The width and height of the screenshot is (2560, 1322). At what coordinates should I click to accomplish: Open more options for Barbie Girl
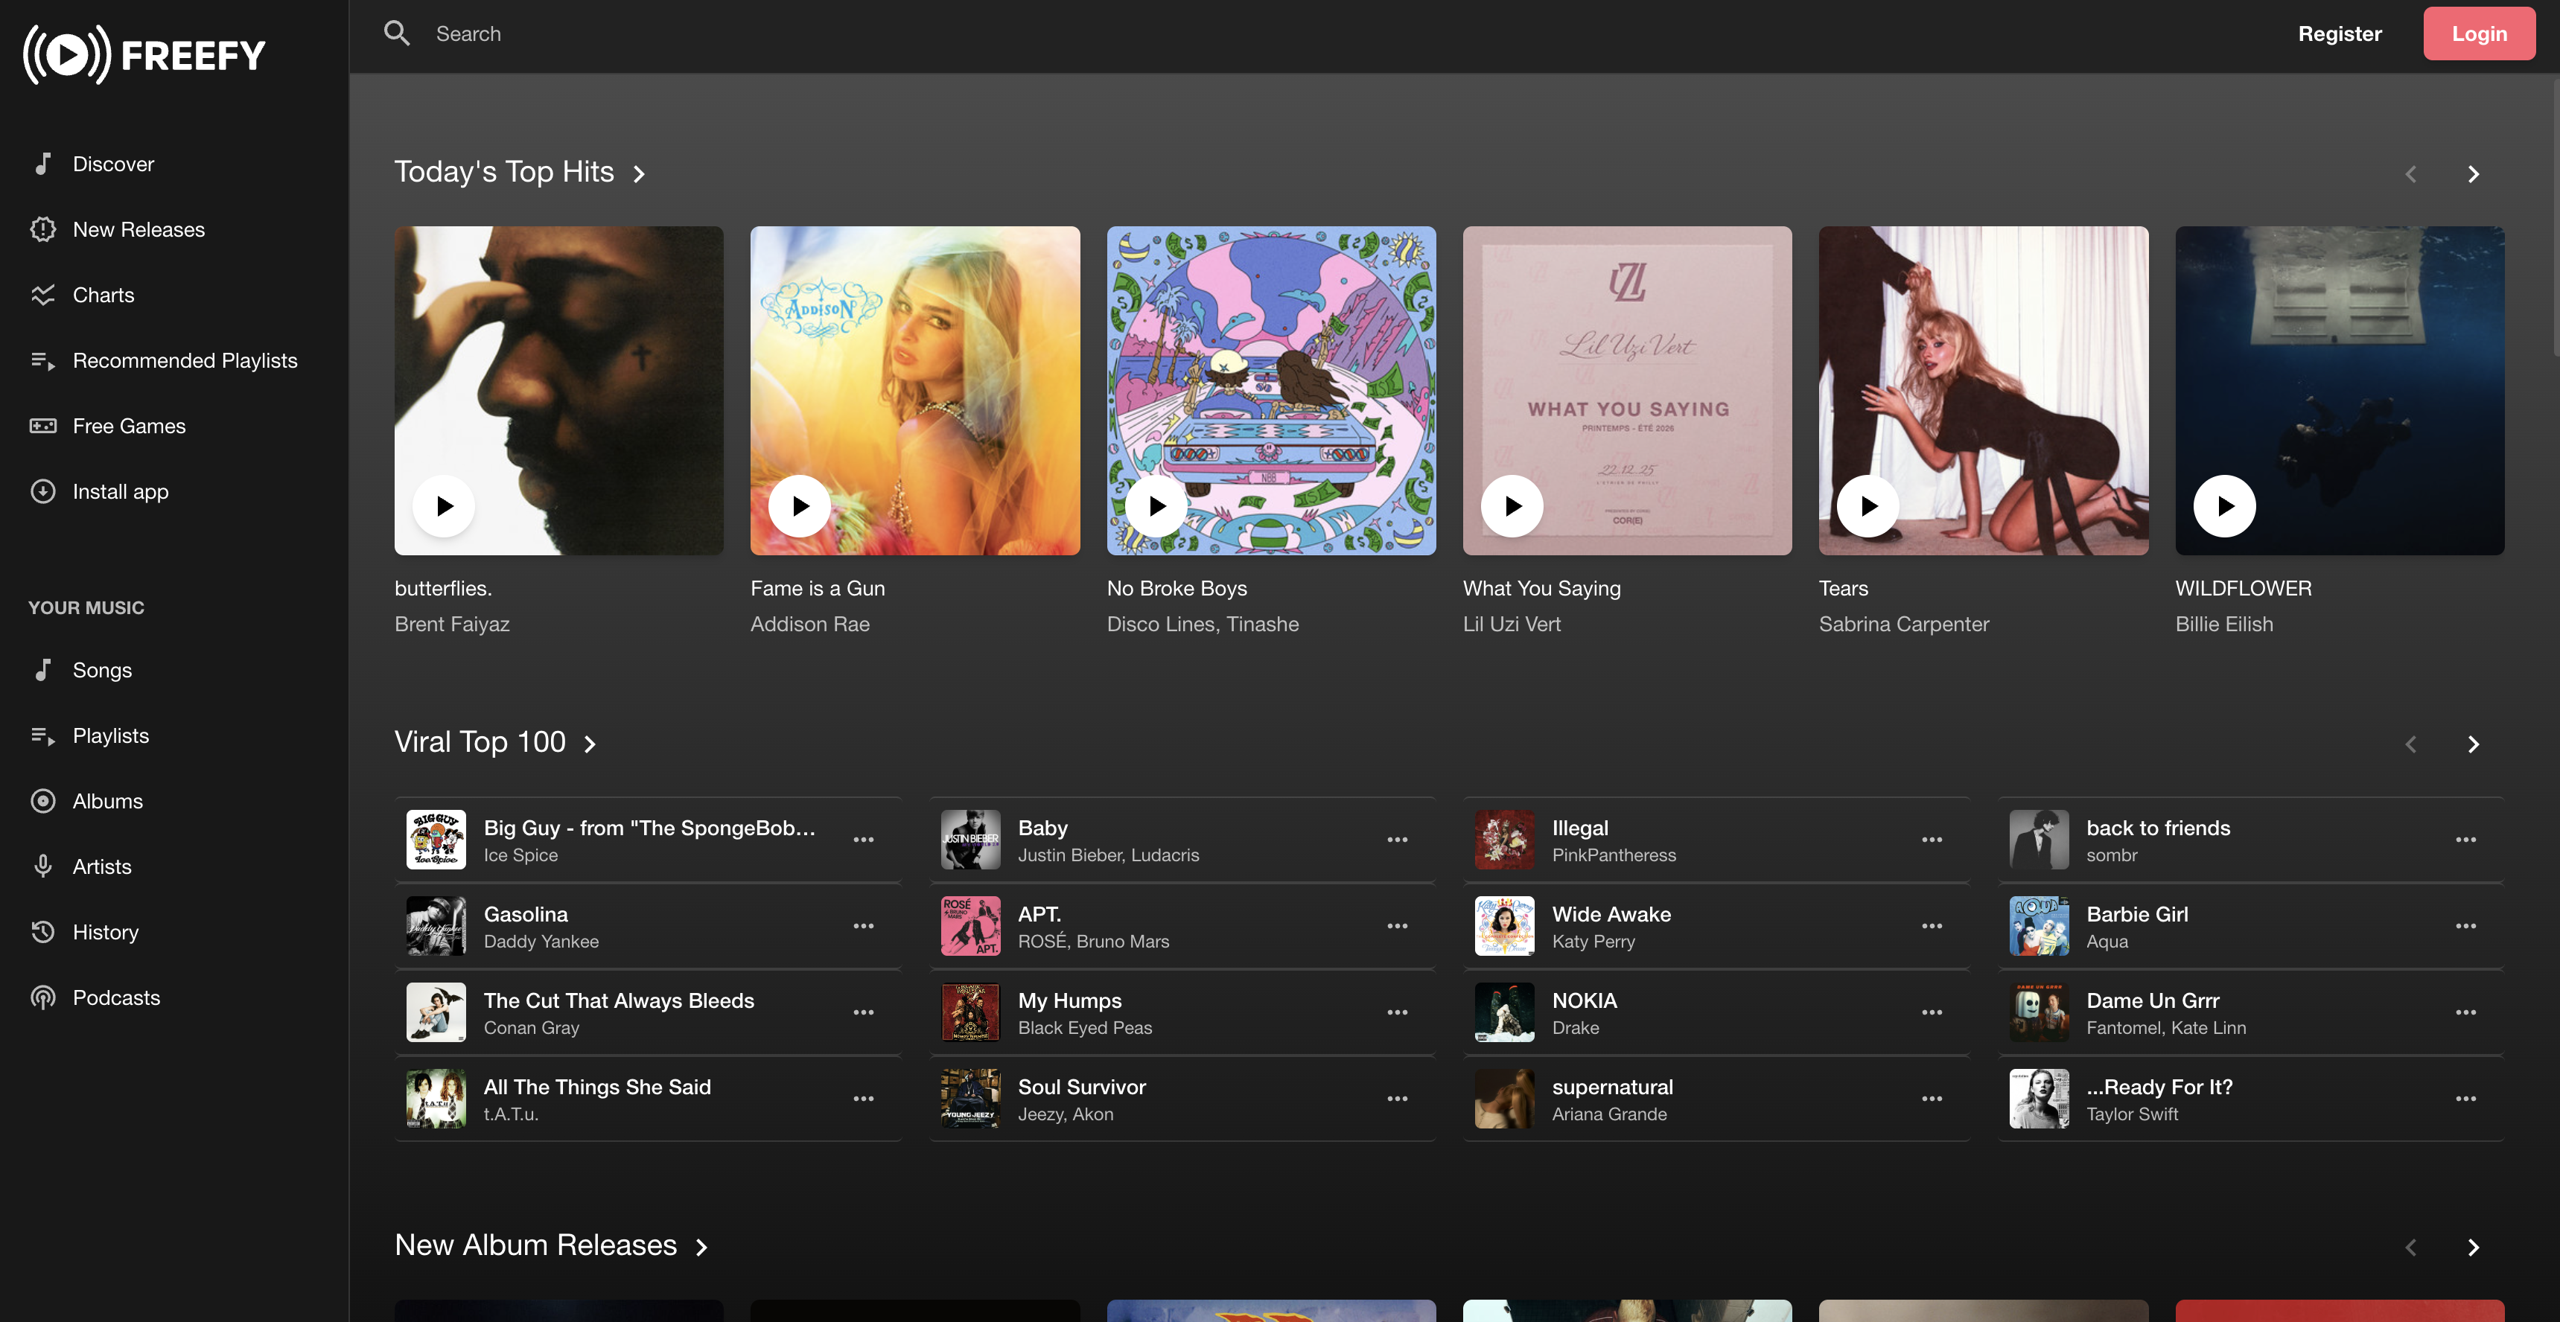(x=2465, y=927)
